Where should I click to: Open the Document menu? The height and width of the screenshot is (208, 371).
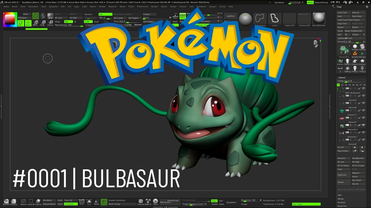[x=33, y=6]
